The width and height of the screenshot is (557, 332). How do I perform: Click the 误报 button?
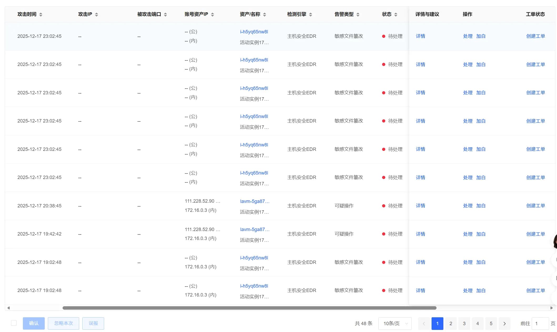coord(93,323)
